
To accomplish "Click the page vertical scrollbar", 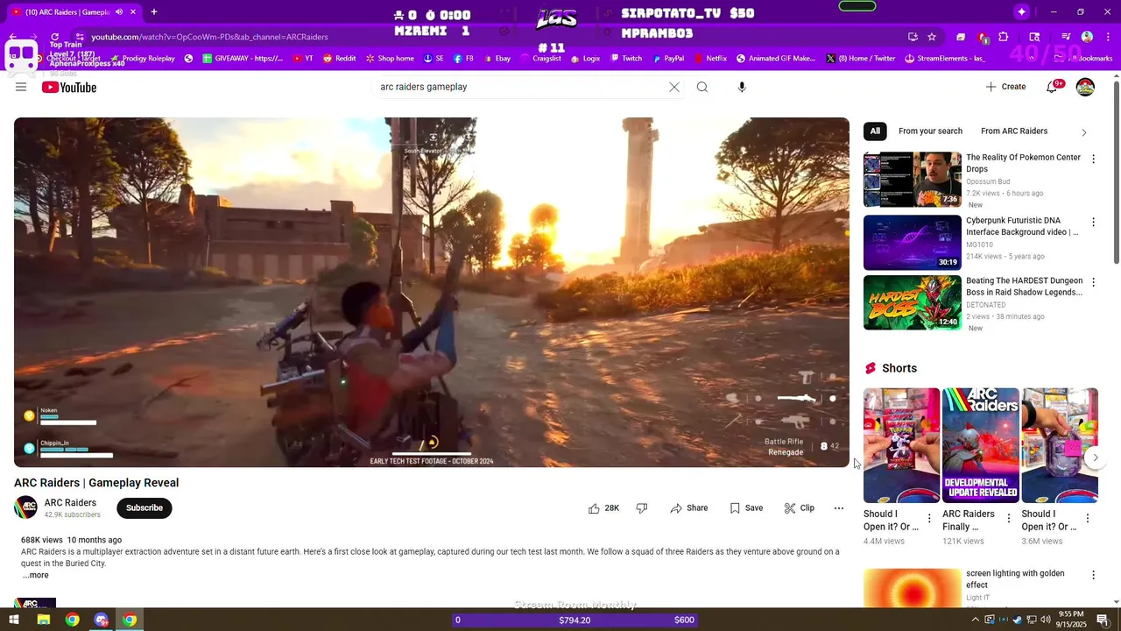I will tap(1116, 171).
